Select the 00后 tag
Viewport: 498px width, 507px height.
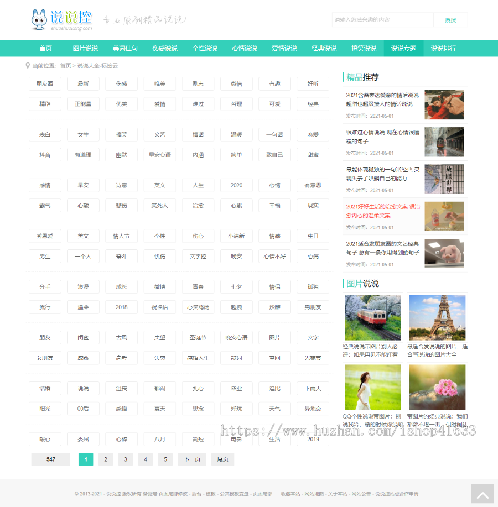pos(83,409)
